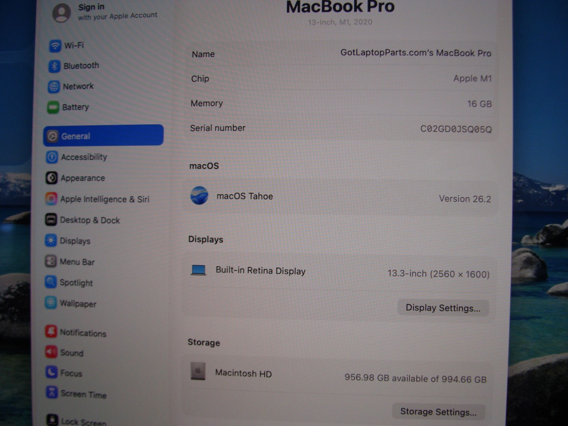Click the Apple Account avatar icon

click(61, 13)
